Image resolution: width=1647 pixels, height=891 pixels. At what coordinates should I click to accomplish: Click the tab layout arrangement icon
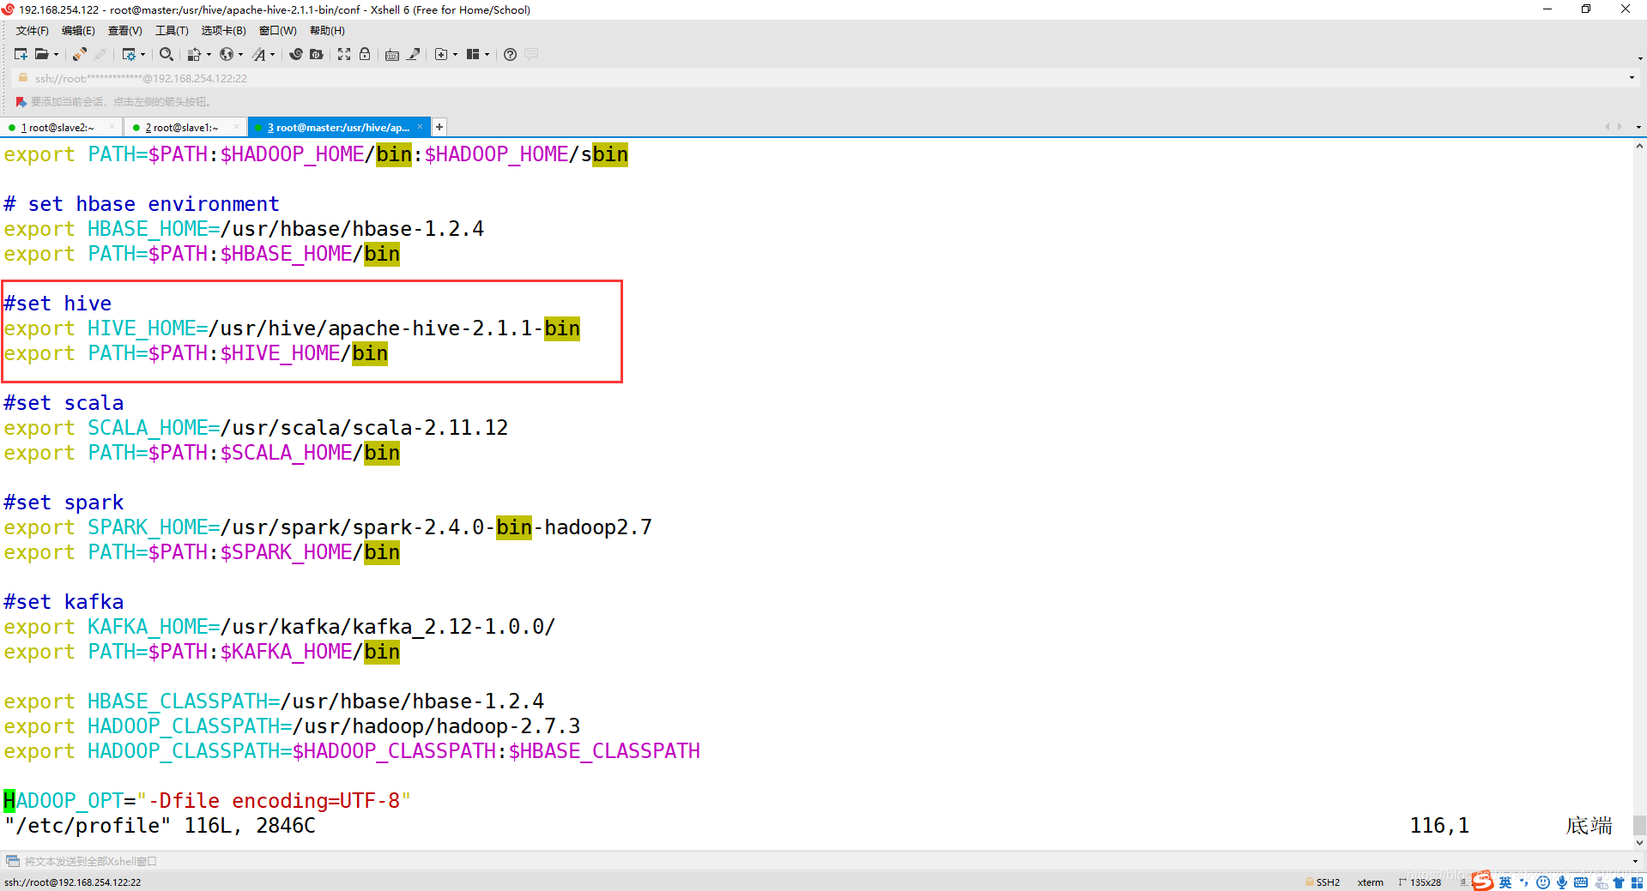[x=473, y=54]
